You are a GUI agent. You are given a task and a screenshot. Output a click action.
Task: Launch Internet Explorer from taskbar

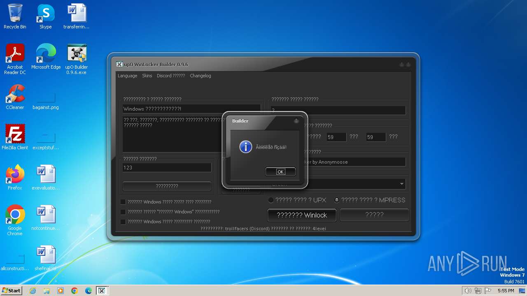pos(33,291)
